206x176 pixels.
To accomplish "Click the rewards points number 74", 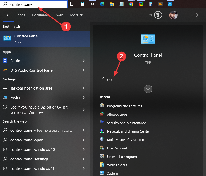I will click(150, 15).
